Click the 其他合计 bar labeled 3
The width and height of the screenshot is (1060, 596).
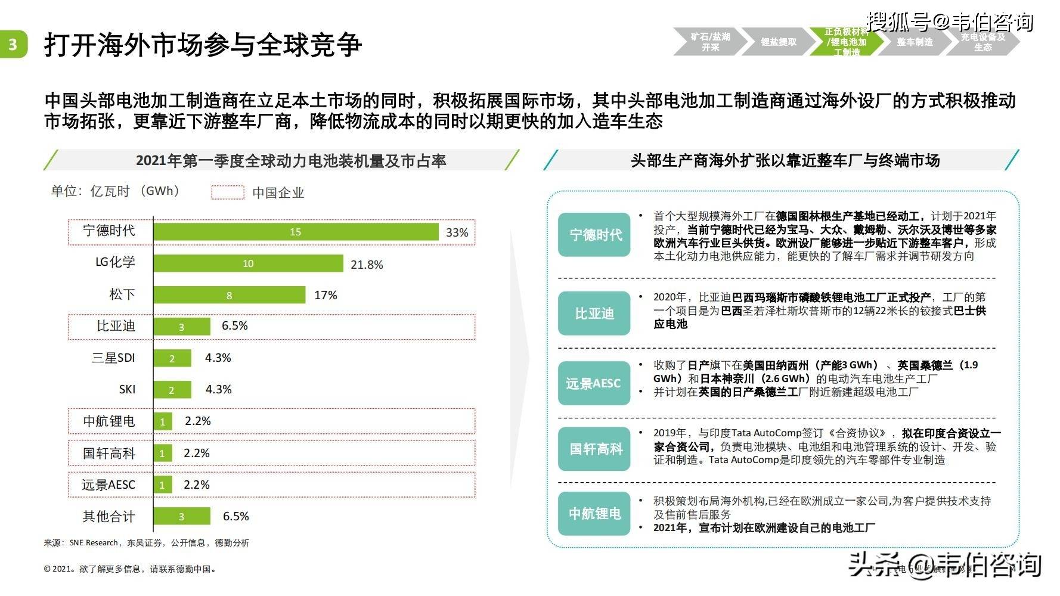(x=181, y=516)
